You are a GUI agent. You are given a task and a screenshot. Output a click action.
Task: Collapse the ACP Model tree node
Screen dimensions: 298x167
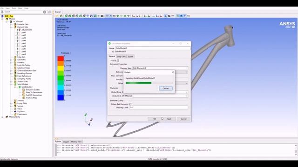tap(7, 22)
